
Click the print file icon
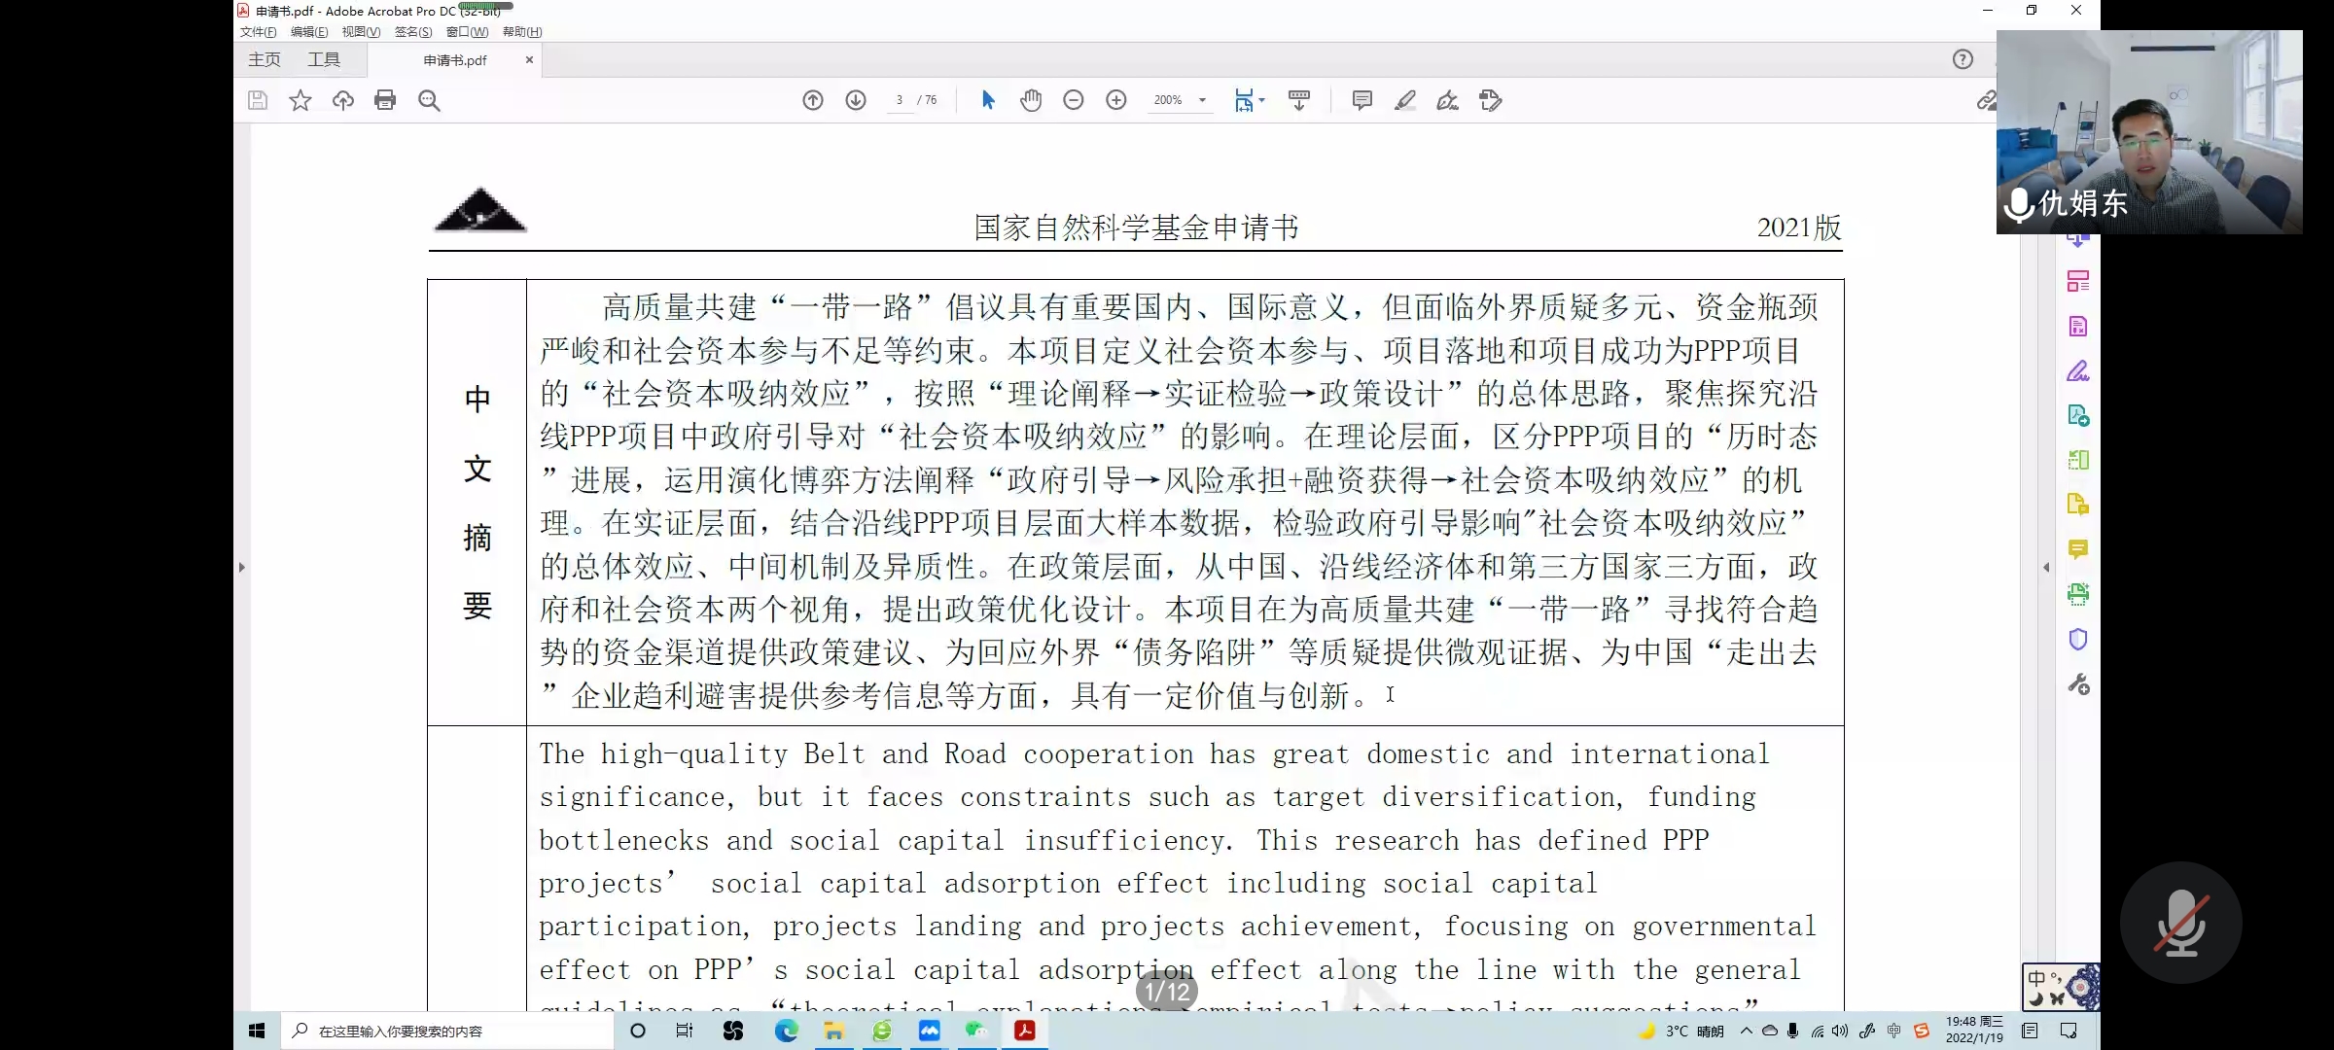click(385, 100)
